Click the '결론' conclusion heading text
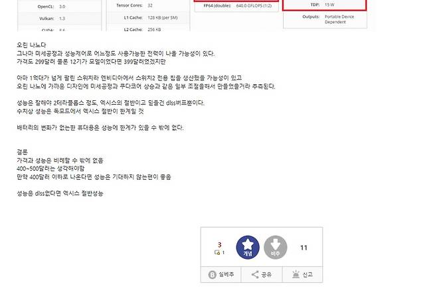 point(23,152)
